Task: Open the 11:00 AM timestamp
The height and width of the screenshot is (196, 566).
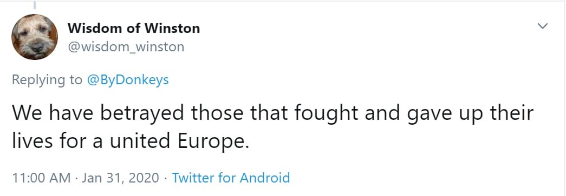Action: point(42,178)
